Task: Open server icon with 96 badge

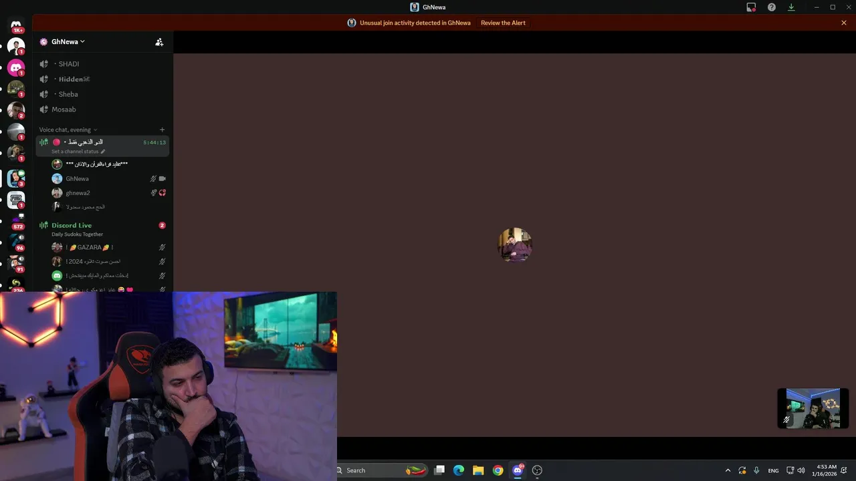Action: (x=17, y=243)
